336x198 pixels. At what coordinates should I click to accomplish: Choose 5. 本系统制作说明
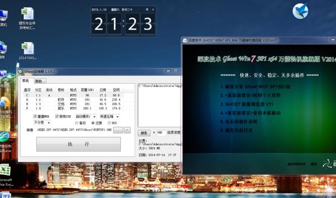pyautogui.click(x=238, y=122)
